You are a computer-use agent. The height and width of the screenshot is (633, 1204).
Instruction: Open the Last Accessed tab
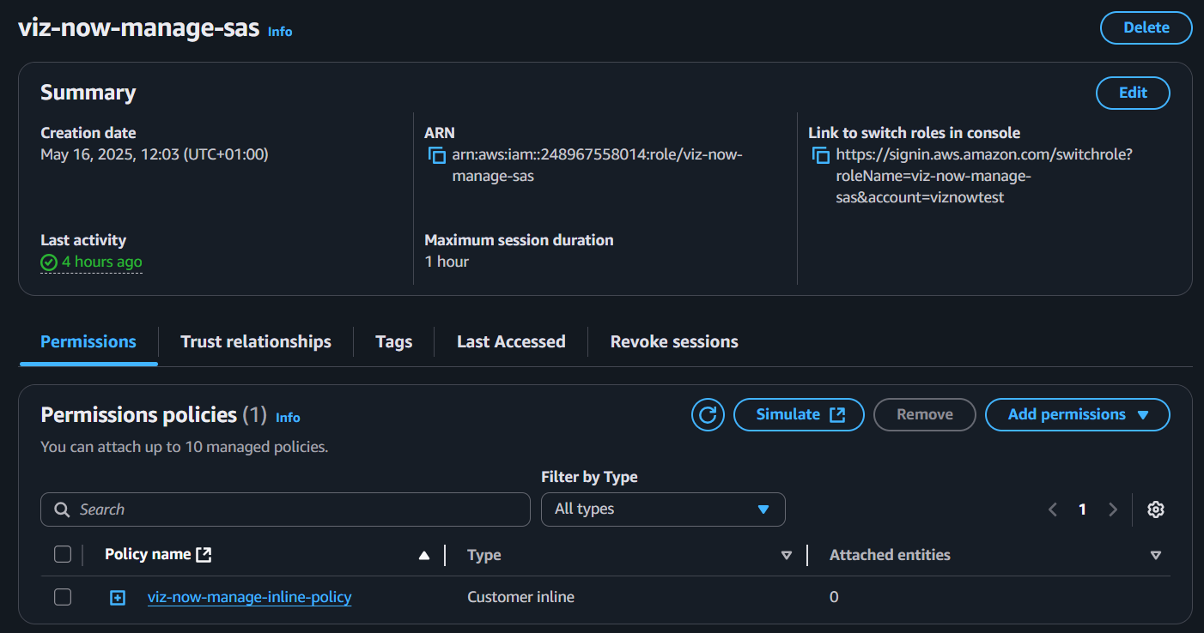pyautogui.click(x=511, y=341)
